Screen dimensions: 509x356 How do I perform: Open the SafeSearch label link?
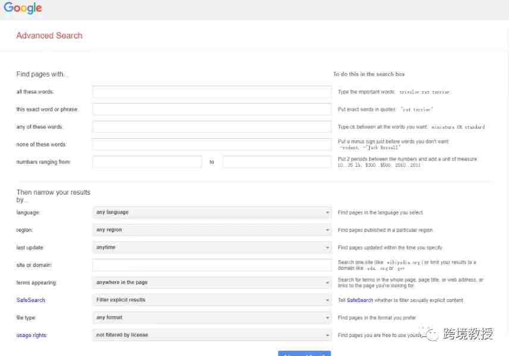(31, 300)
